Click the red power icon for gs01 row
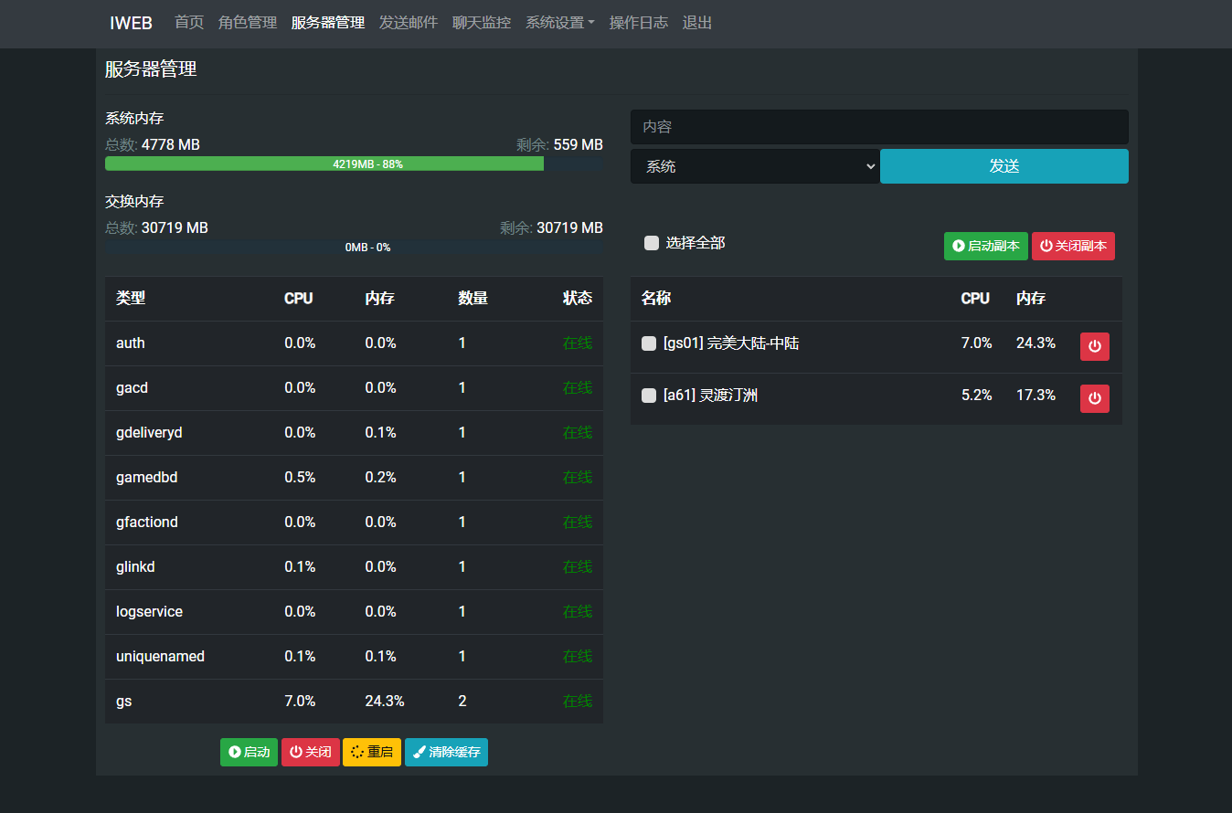This screenshot has height=813, width=1232. [x=1095, y=346]
